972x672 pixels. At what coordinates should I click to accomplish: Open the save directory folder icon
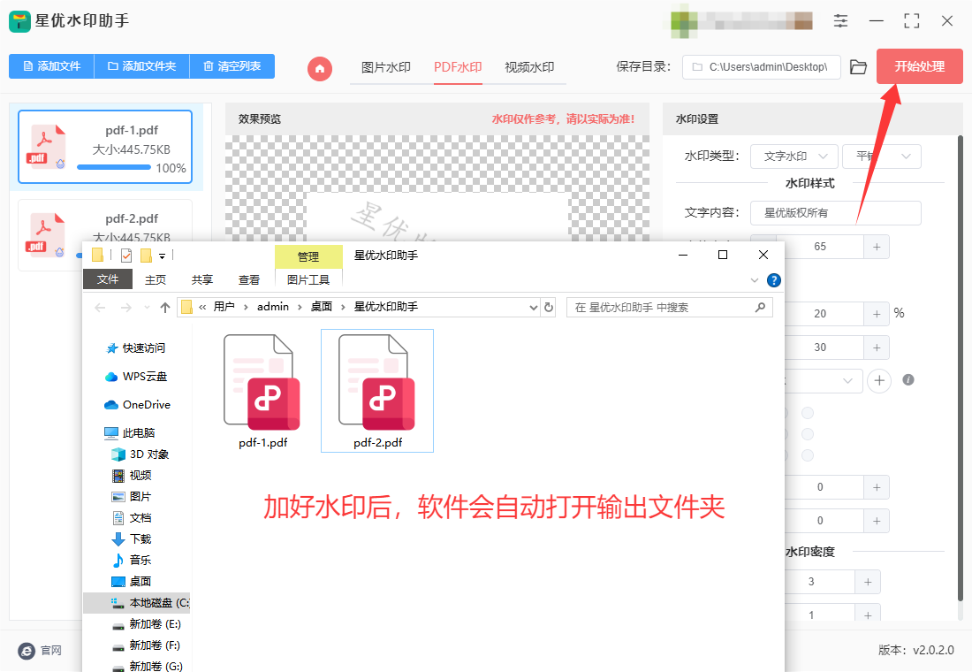pos(858,67)
